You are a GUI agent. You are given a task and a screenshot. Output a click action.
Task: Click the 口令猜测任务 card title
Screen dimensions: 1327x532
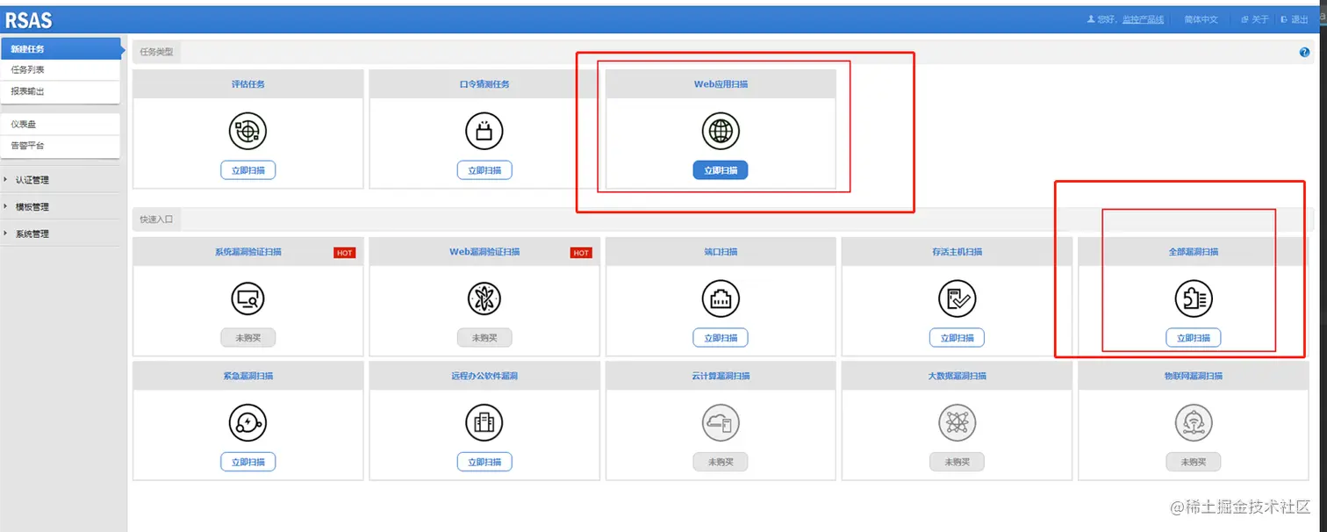tap(484, 84)
